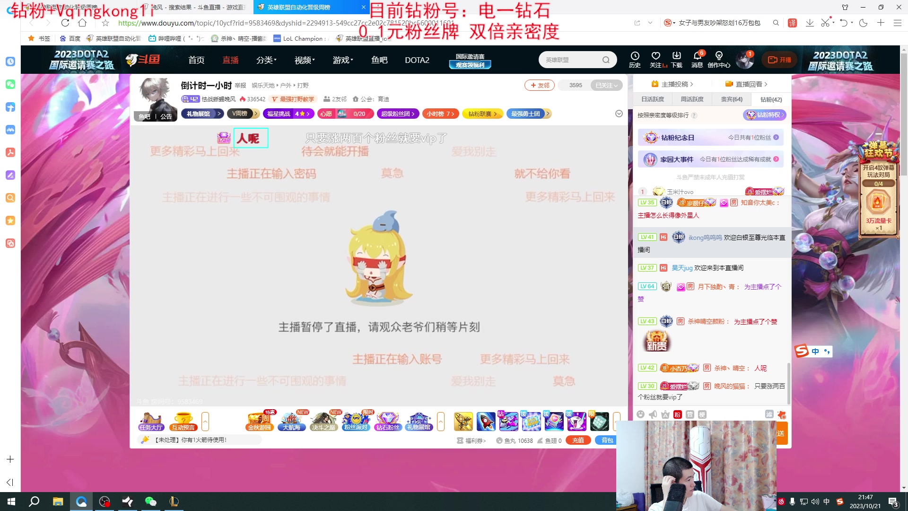The image size is (908, 511).
Task: Switch to 日活跃度 tab
Action: pyautogui.click(x=653, y=99)
